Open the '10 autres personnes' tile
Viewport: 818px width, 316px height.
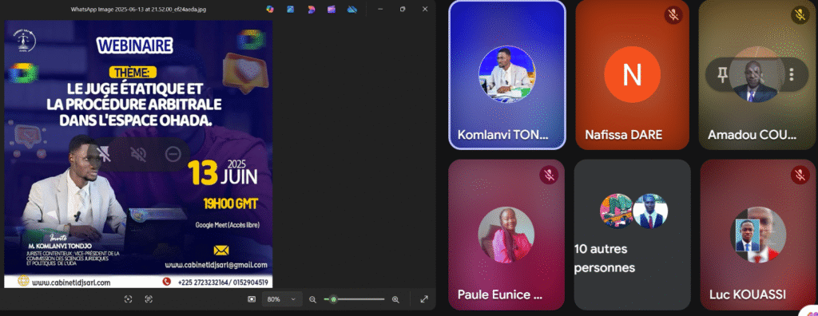tap(633, 235)
